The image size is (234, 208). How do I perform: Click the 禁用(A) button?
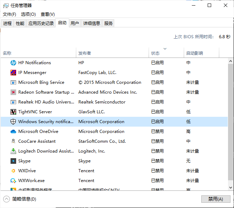coord(216,199)
